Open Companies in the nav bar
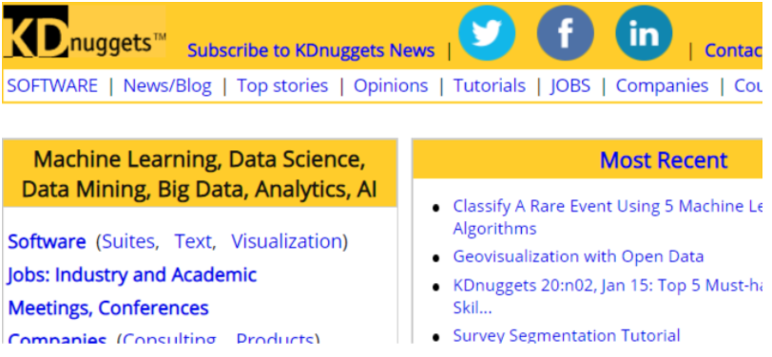 [663, 86]
